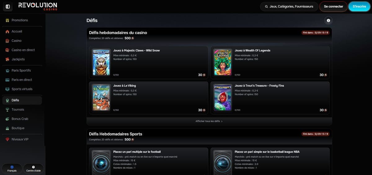Click Jouez à Majestic Claws - Wild Snow

tap(137, 50)
